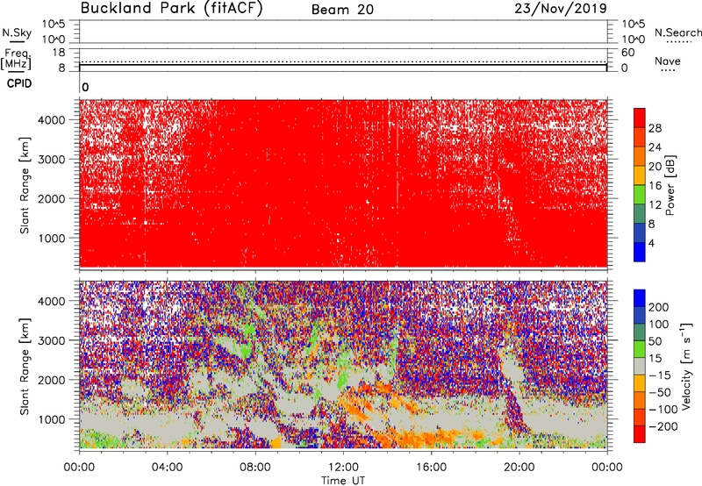Viewport: 702px width, 486px height.
Task: Click the date '23/Nov/2019'
Action: 561,8
